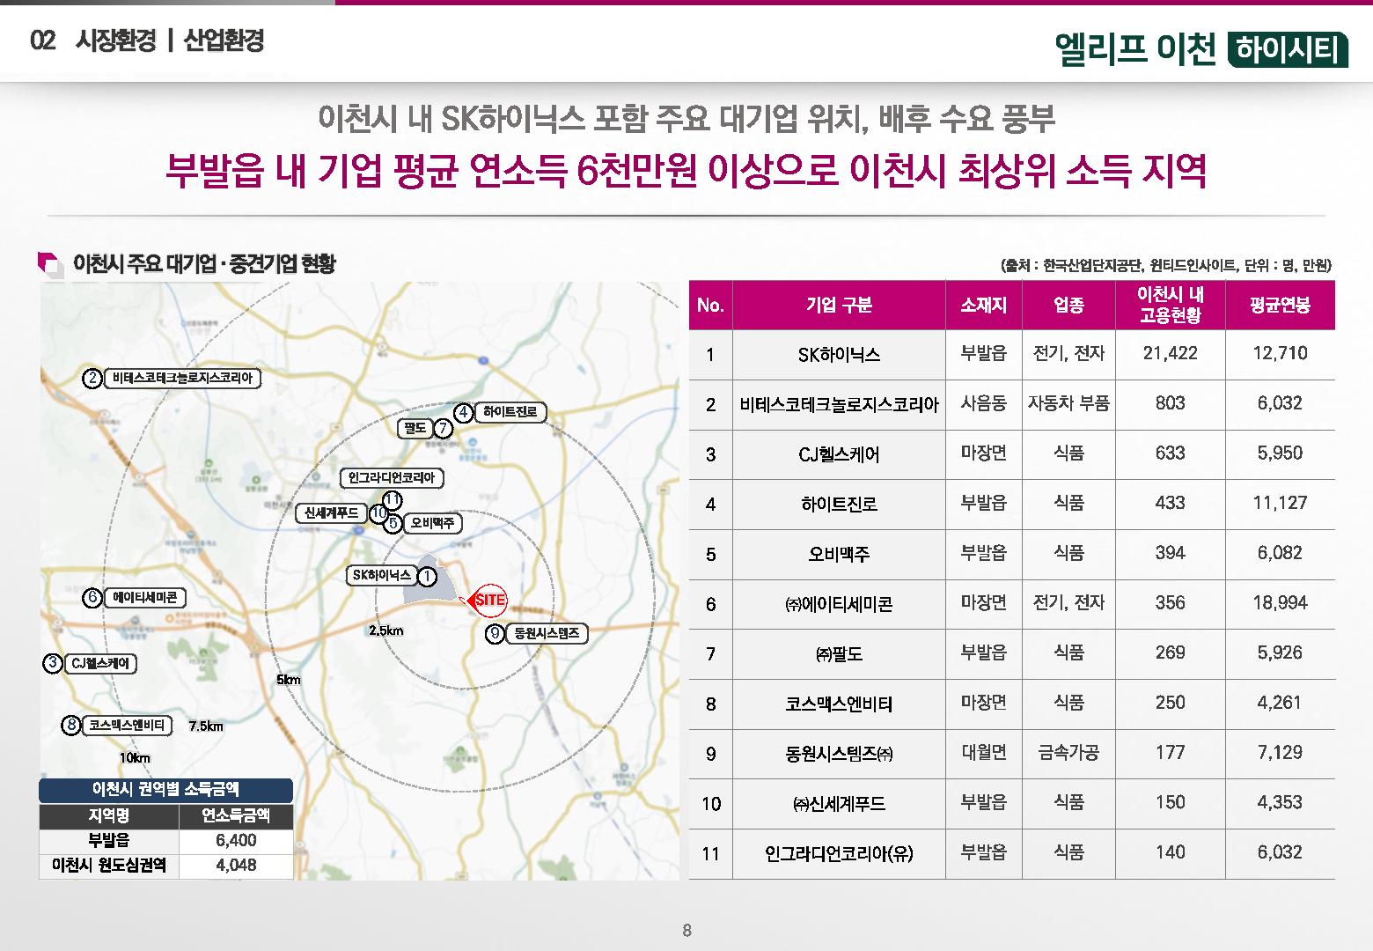Click map marker number 3 by CJ헬스케어

tap(53, 663)
